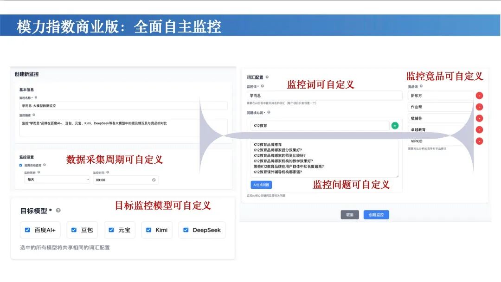Click the K12教育 core keyword field

(x=320, y=126)
